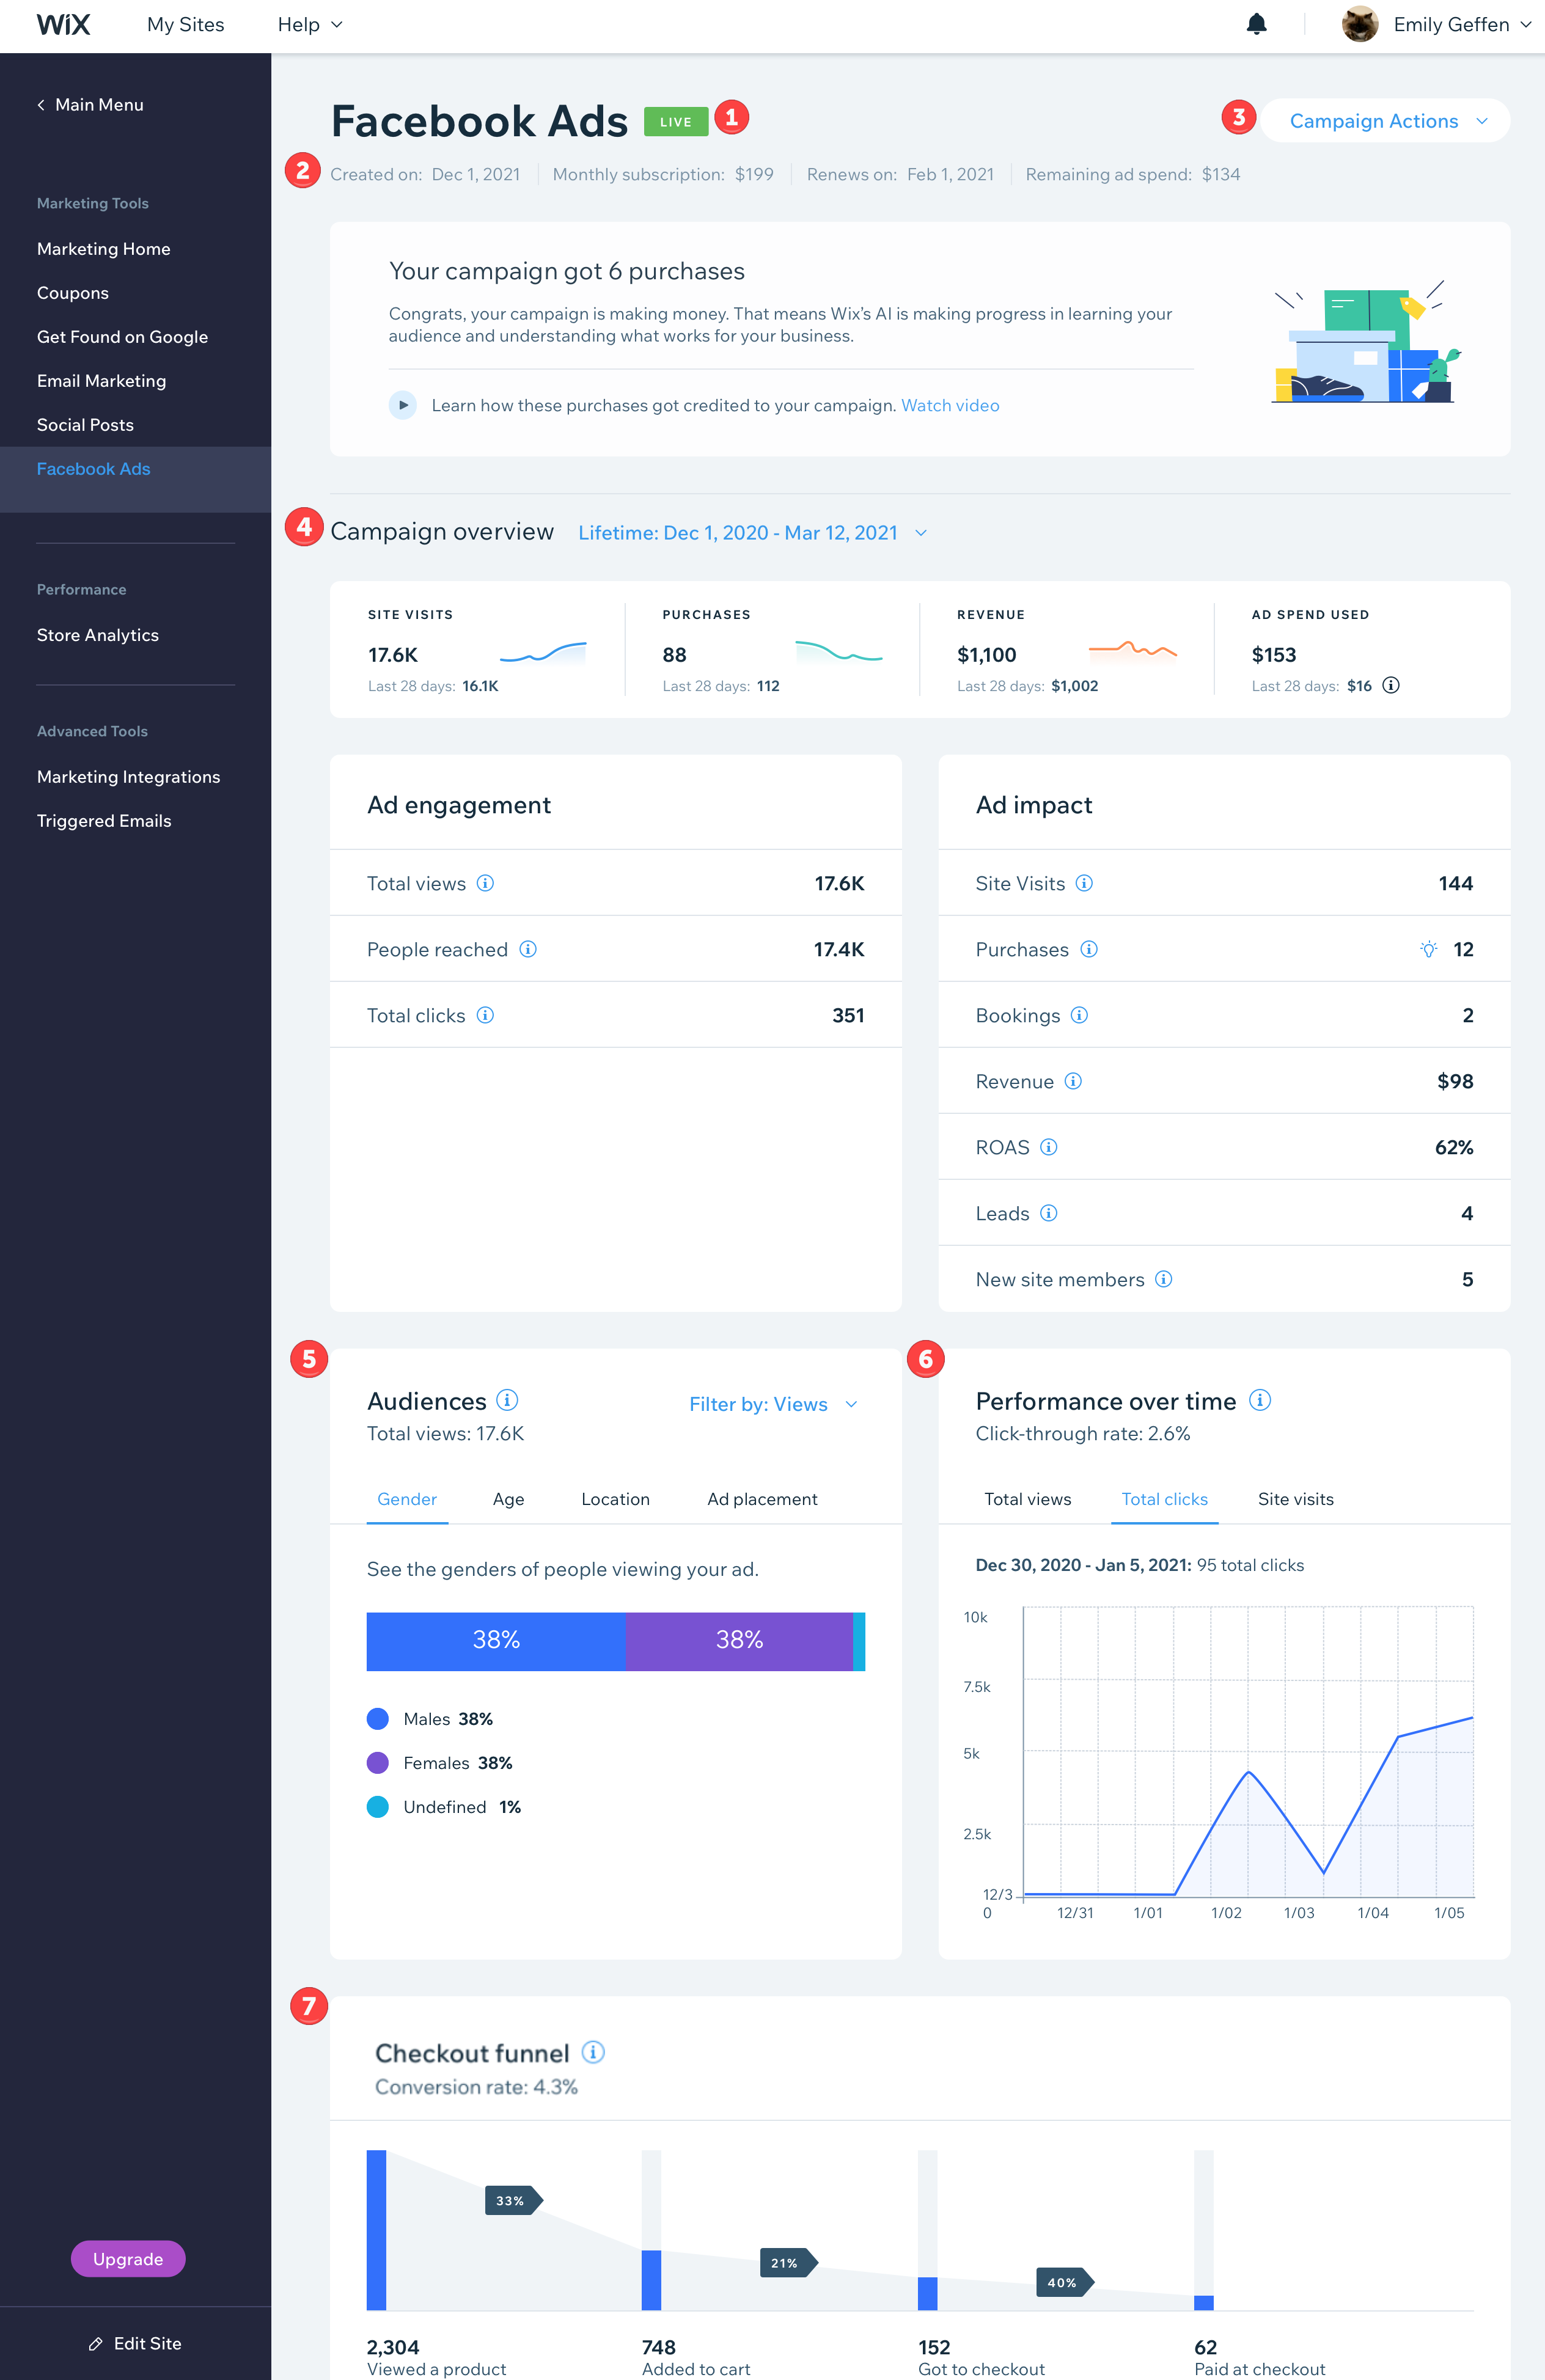Click the pencil icon for Edit Site
Screen dimensions: 1545x2380
(x=96, y=2344)
